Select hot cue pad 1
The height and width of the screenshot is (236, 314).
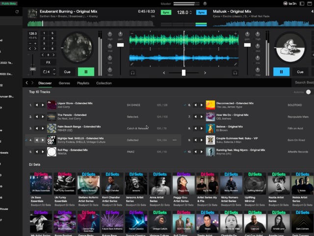click(44, 33)
